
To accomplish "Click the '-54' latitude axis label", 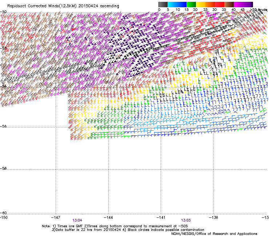I will 3,86.
